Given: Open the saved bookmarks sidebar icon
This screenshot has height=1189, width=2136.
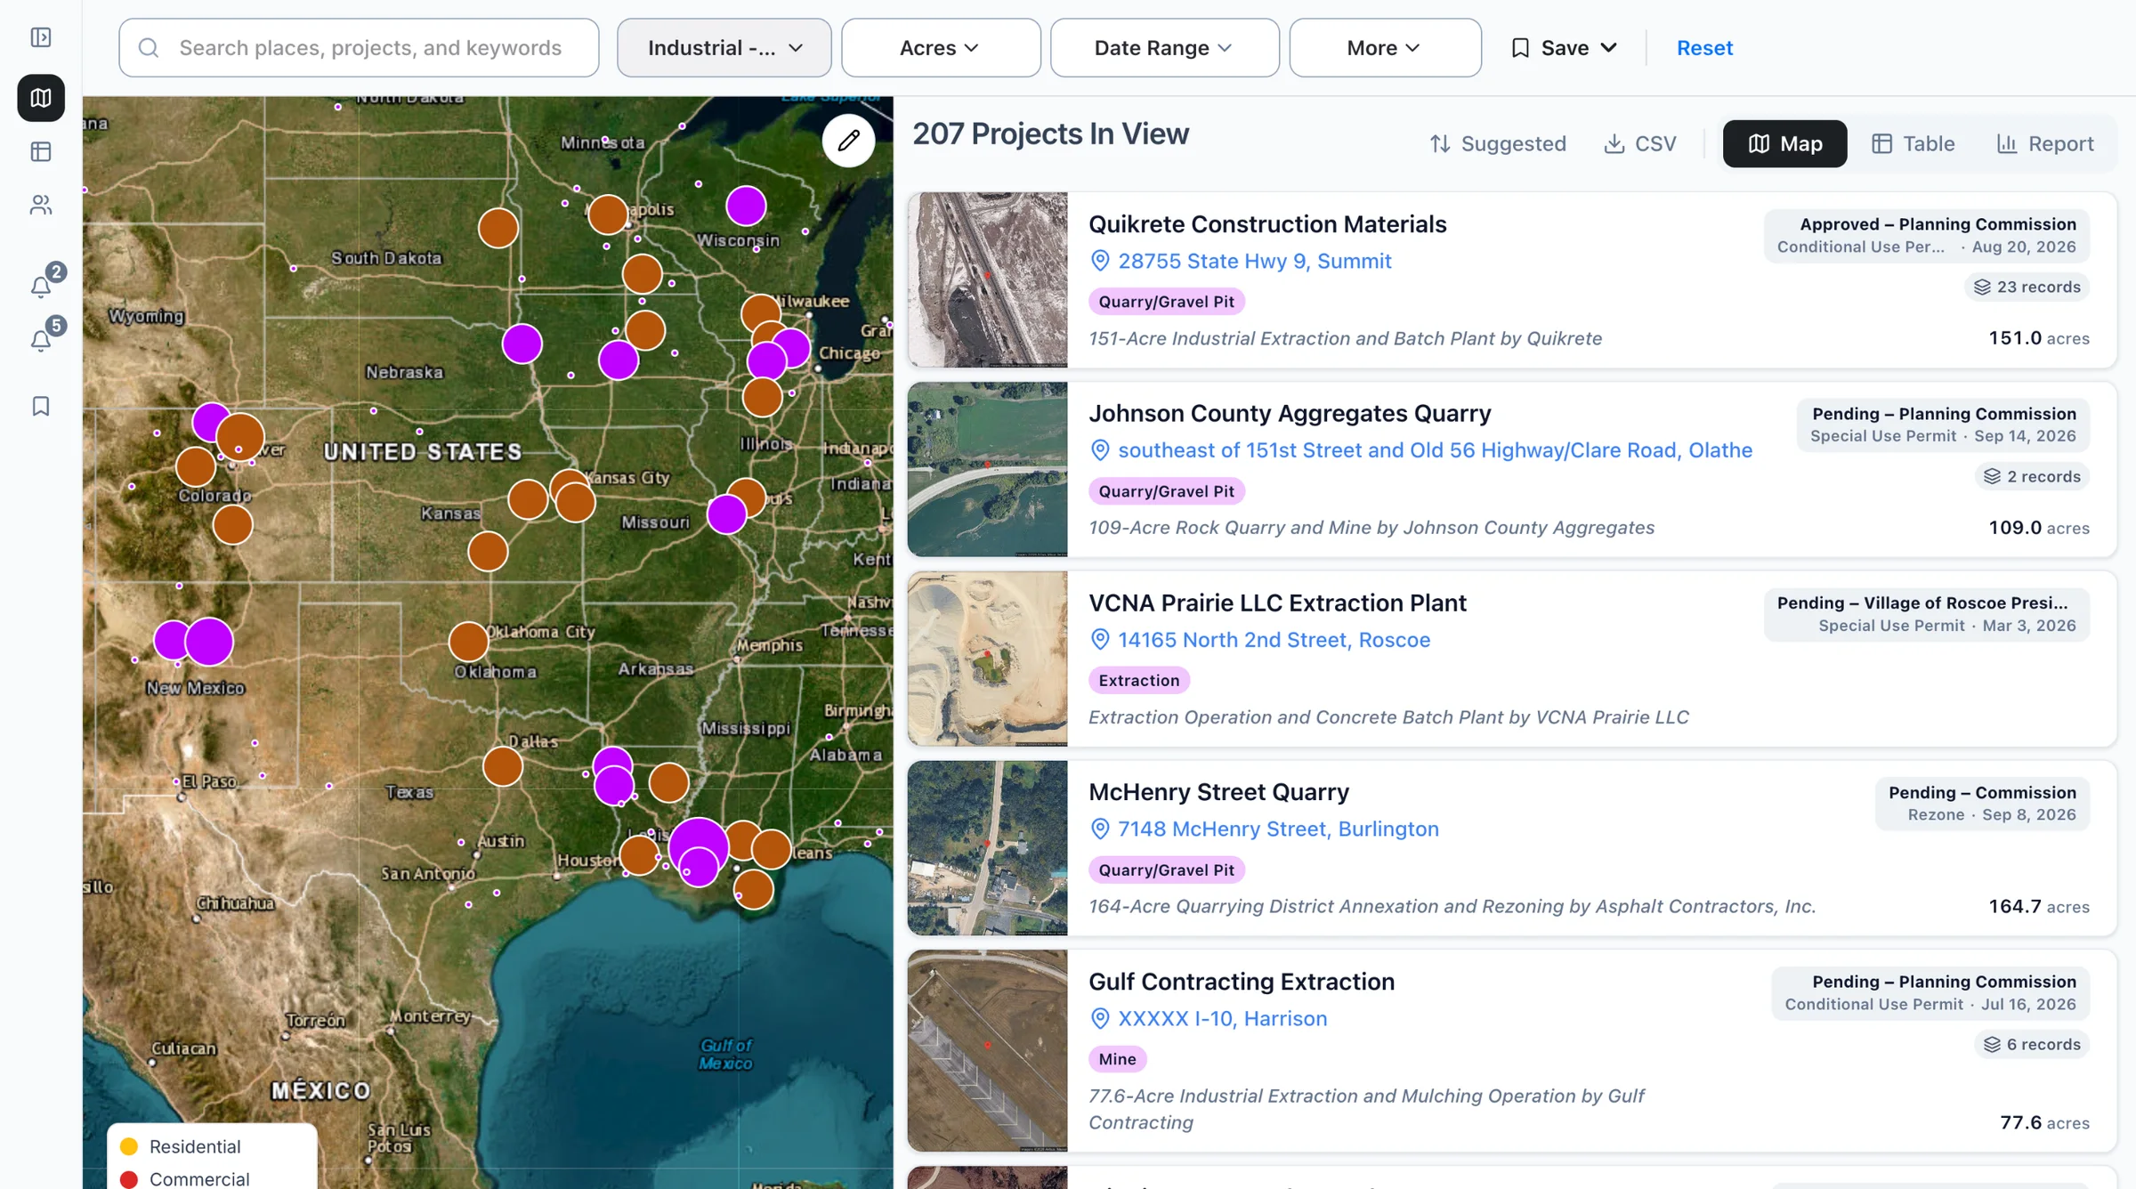Looking at the screenshot, I should coord(41,406).
